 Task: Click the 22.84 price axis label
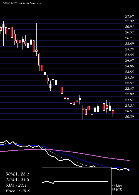130,83
